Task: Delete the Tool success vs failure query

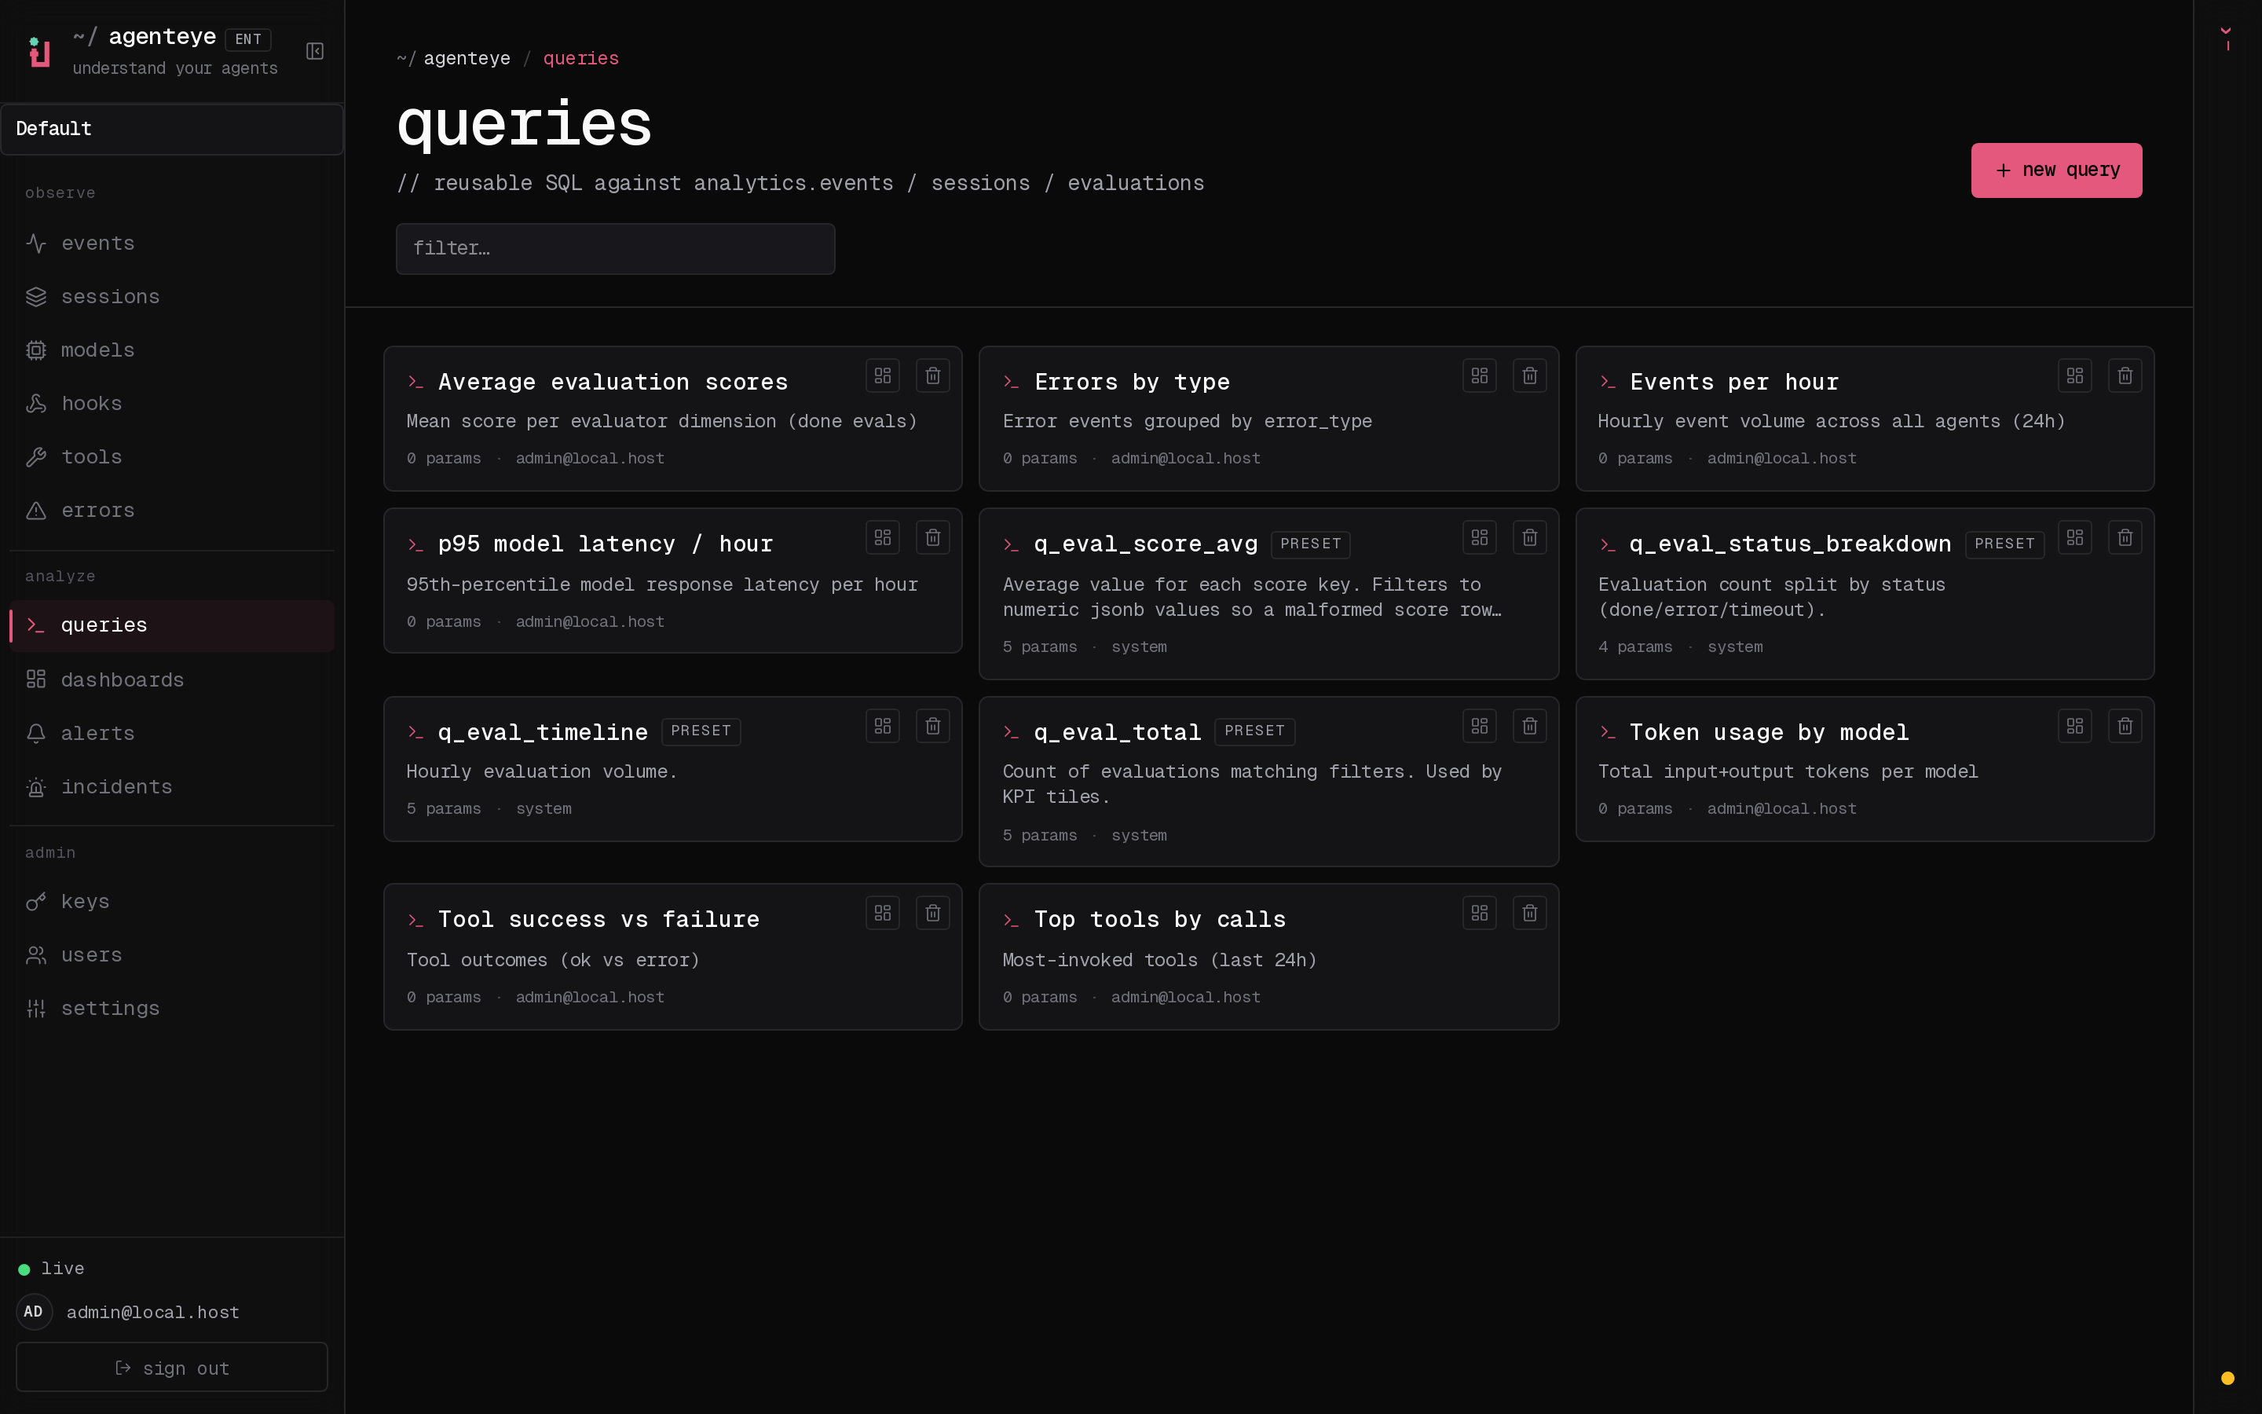Action: coord(933,913)
